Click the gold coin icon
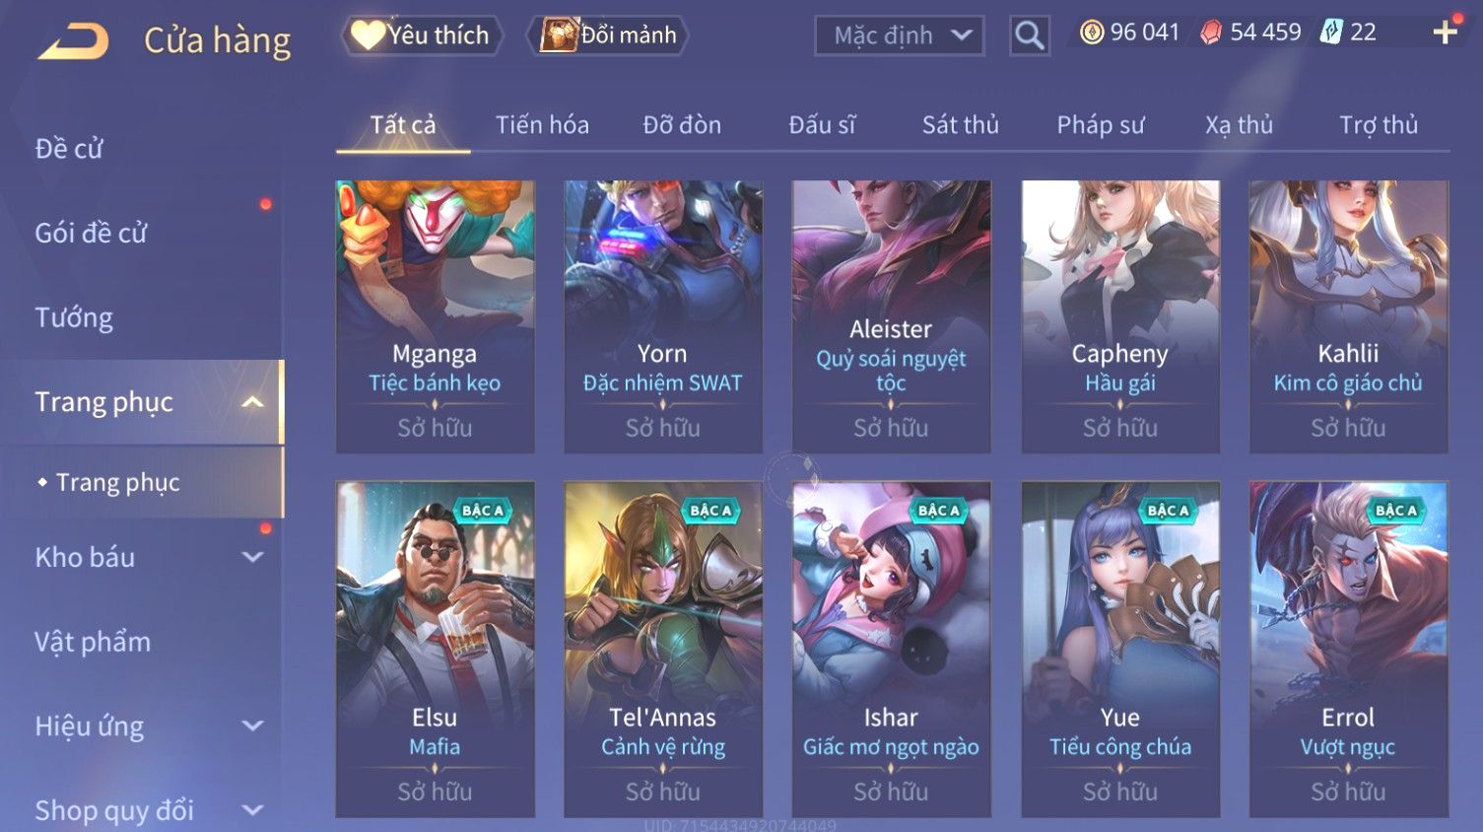 (x=1091, y=33)
